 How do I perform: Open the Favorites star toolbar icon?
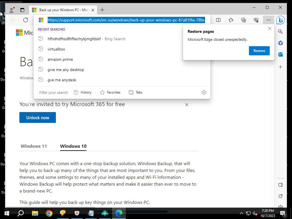[x=231, y=20]
